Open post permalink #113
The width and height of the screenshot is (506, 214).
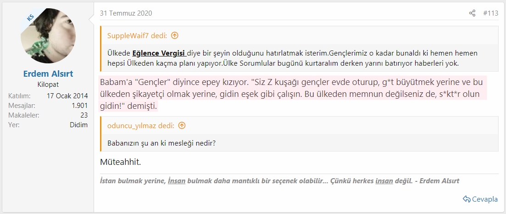coord(490,13)
